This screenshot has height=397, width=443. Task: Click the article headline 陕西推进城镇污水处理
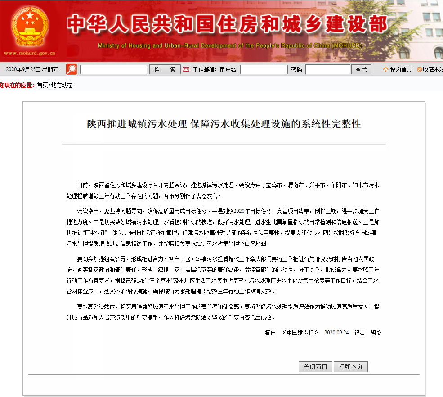(x=224, y=124)
